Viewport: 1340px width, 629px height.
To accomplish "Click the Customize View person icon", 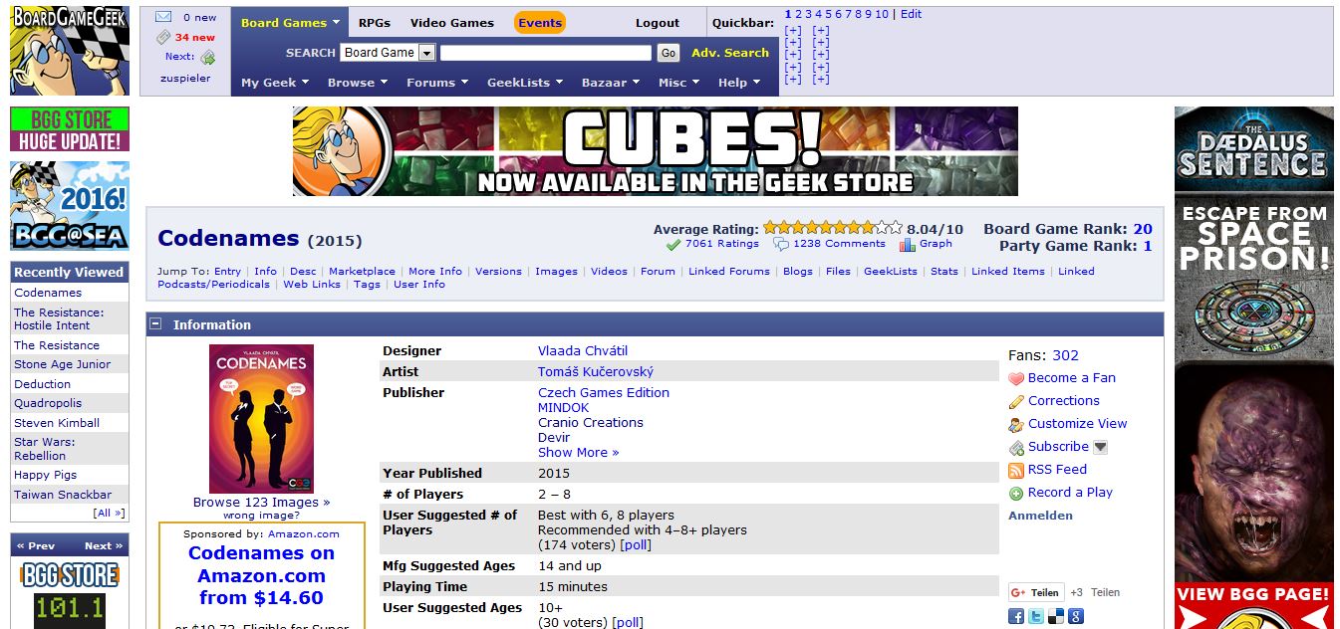I will [1016, 425].
